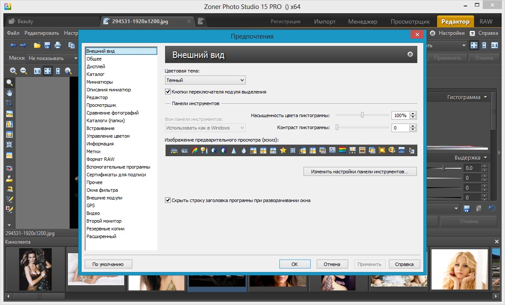Expand the Выдержка panel arrow
Screen dimensions: 505x305
click(485, 157)
